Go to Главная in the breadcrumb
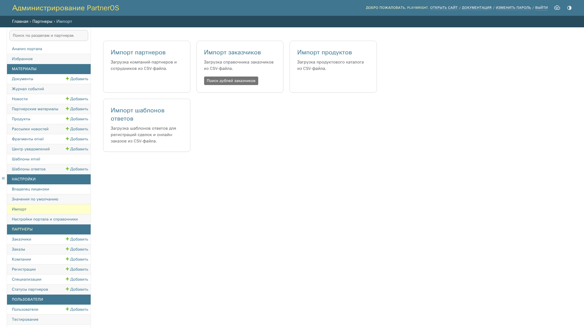Image resolution: width=584 pixels, height=328 pixels. pyautogui.click(x=20, y=22)
